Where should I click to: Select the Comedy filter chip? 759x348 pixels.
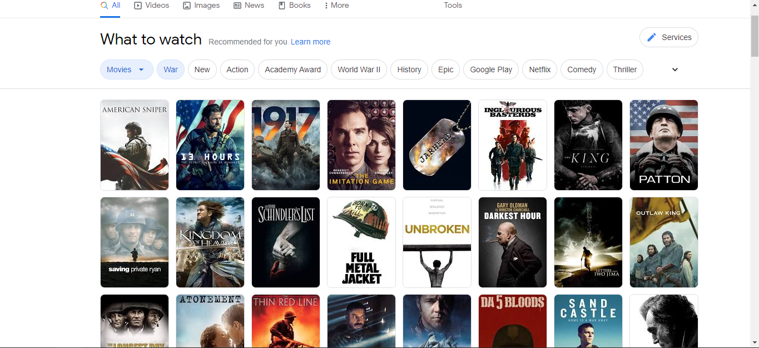(582, 69)
